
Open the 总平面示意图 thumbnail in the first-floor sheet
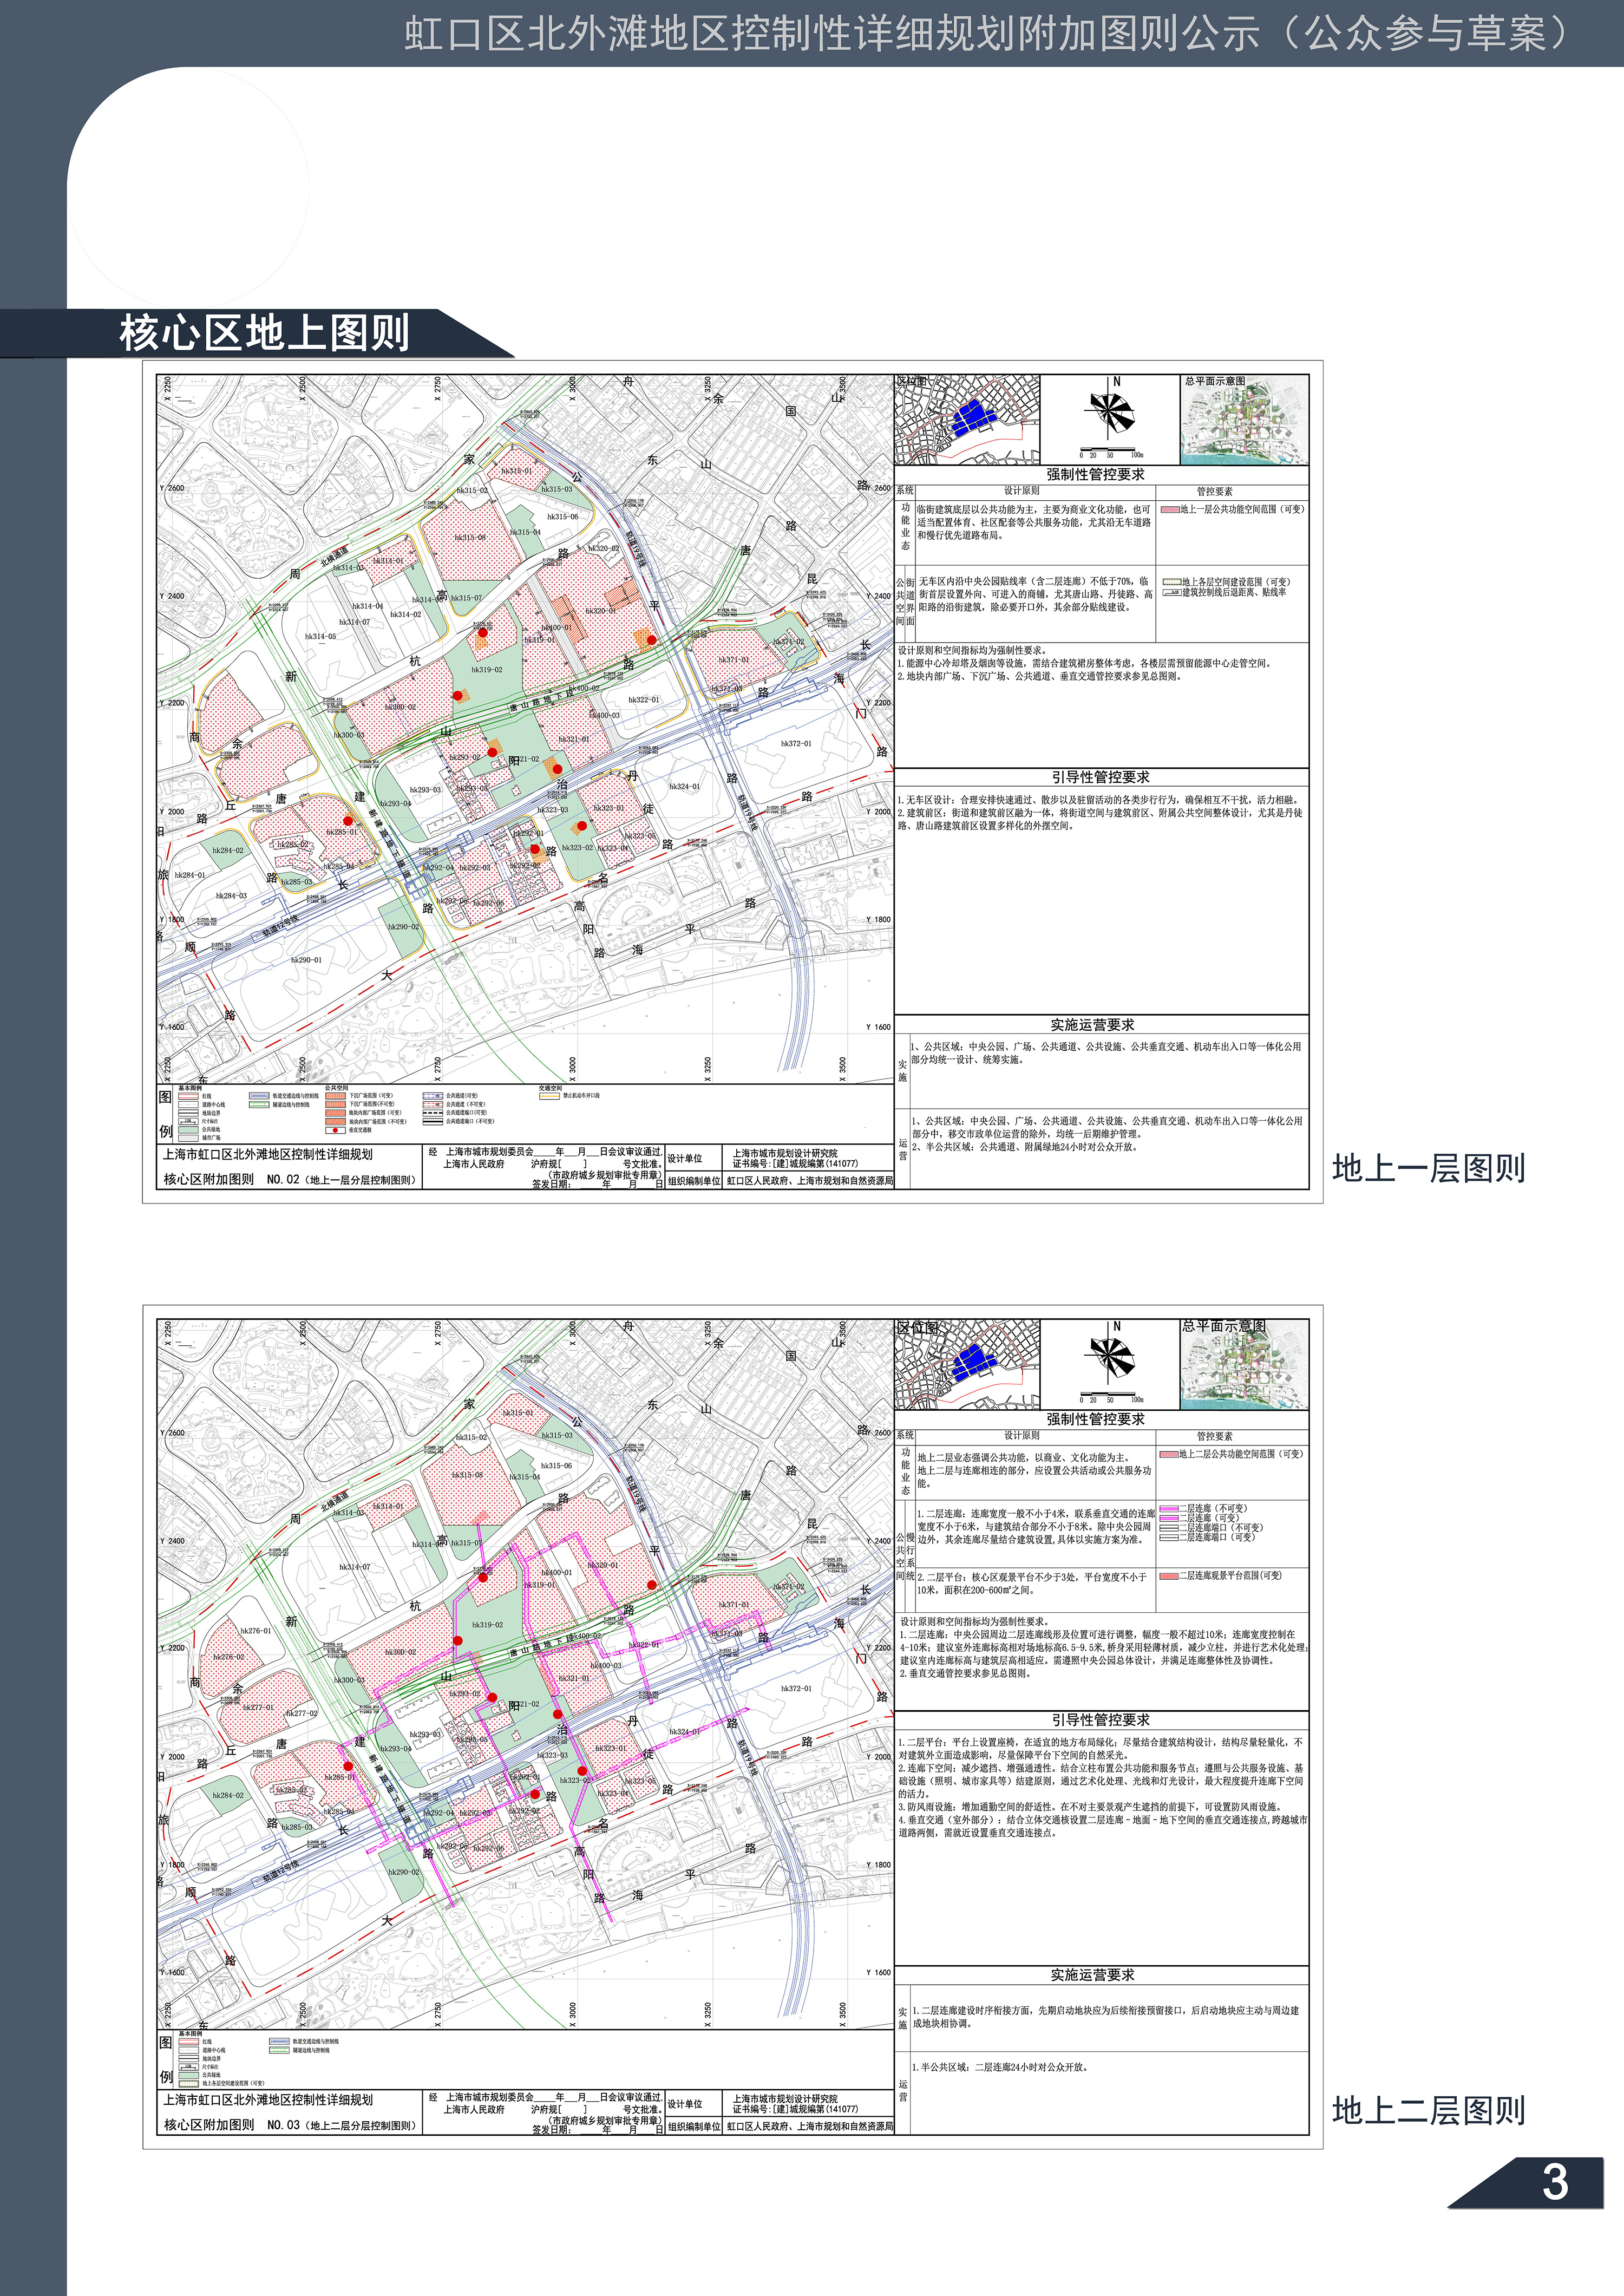point(1244,420)
